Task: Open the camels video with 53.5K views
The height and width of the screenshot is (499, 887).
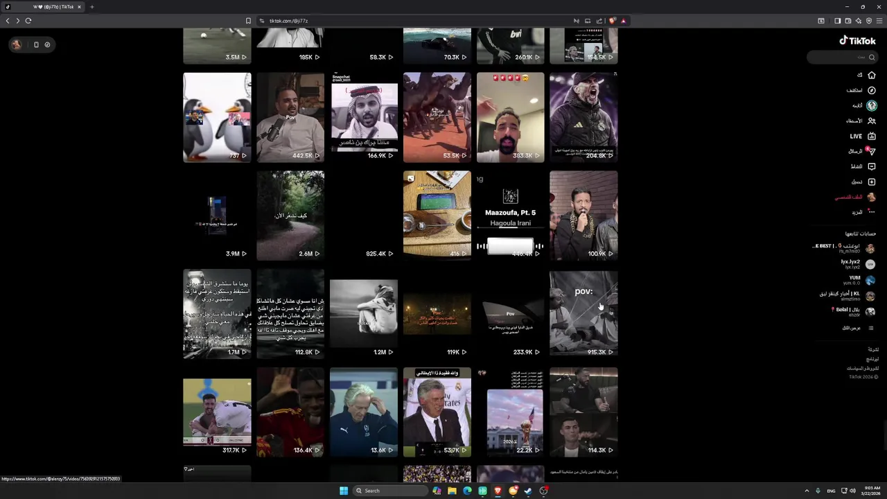Action: [x=437, y=117]
